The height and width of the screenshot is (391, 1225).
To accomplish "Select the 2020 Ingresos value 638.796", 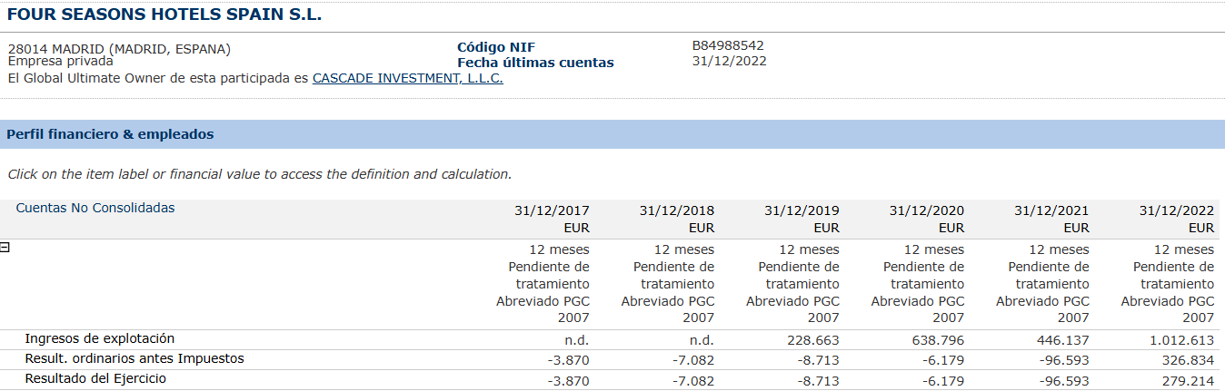I will pos(940,340).
